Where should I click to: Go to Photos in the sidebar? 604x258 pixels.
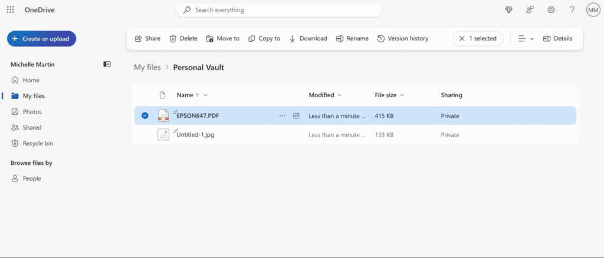point(32,112)
